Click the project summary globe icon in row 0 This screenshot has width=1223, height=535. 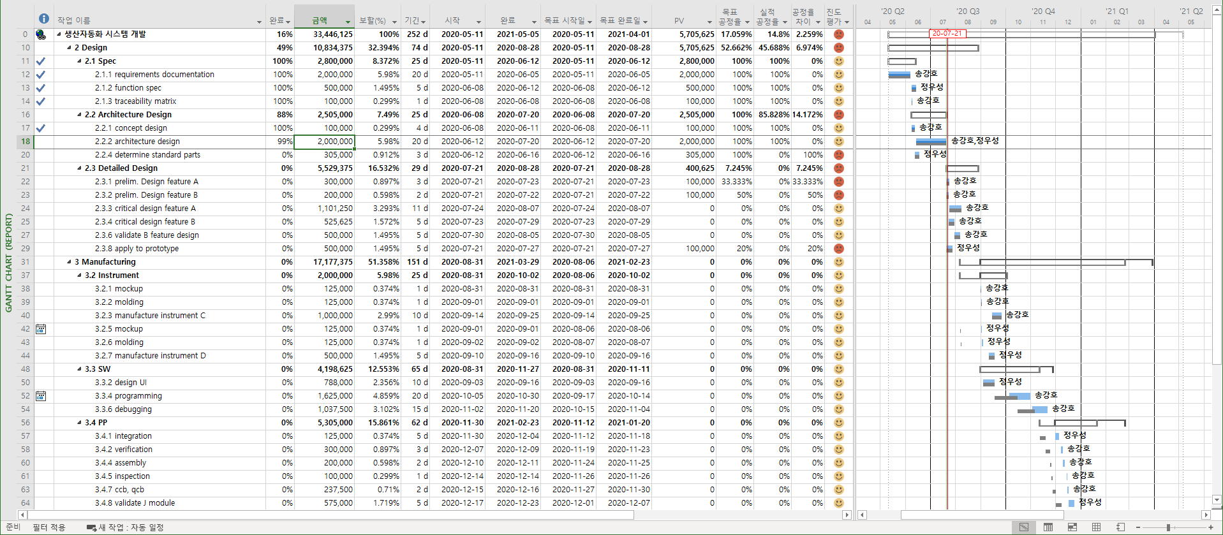point(41,34)
